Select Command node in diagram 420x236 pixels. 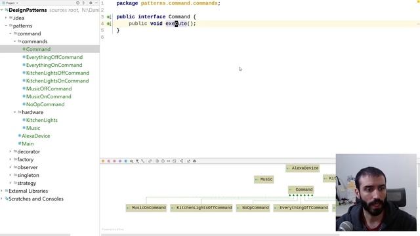[x=301, y=189]
